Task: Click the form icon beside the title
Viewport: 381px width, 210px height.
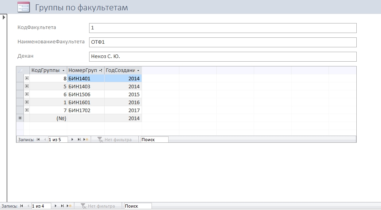Action: tap(23, 7)
